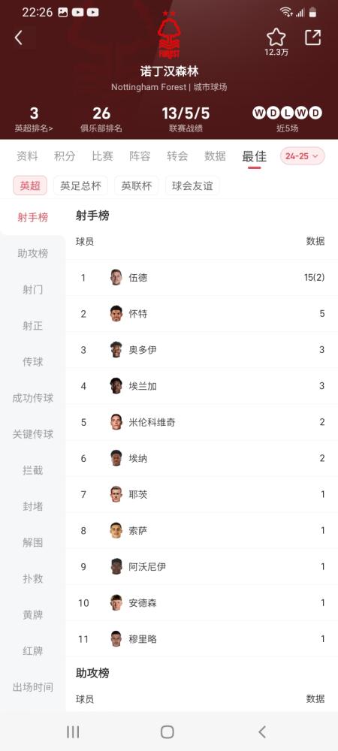Open player 伍德 avatar
This screenshot has height=751, width=338.
coord(116,277)
